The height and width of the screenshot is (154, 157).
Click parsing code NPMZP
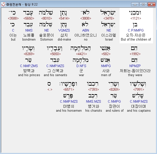point(135,66)
